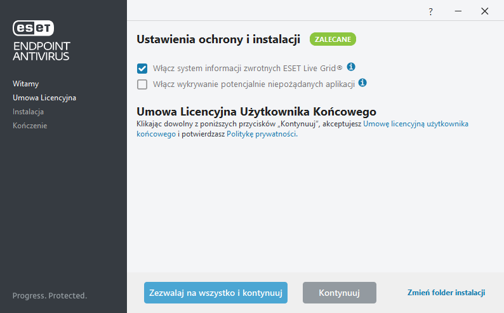The image size is (504, 313).
Task: Click the ESET logo in sidebar
Action: coord(33,28)
